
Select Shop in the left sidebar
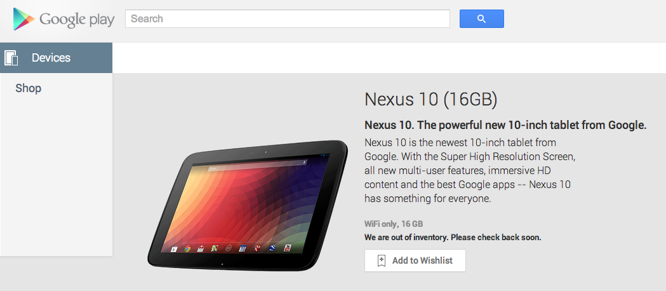point(29,88)
